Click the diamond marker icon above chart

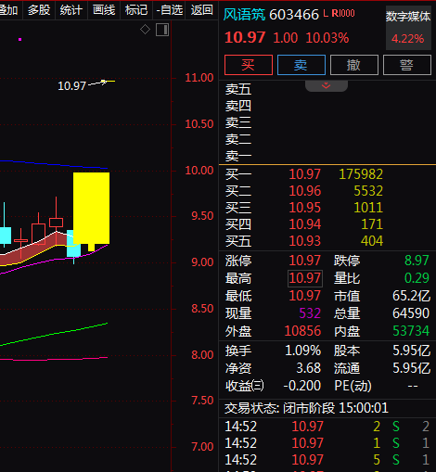[x=145, y=30]
